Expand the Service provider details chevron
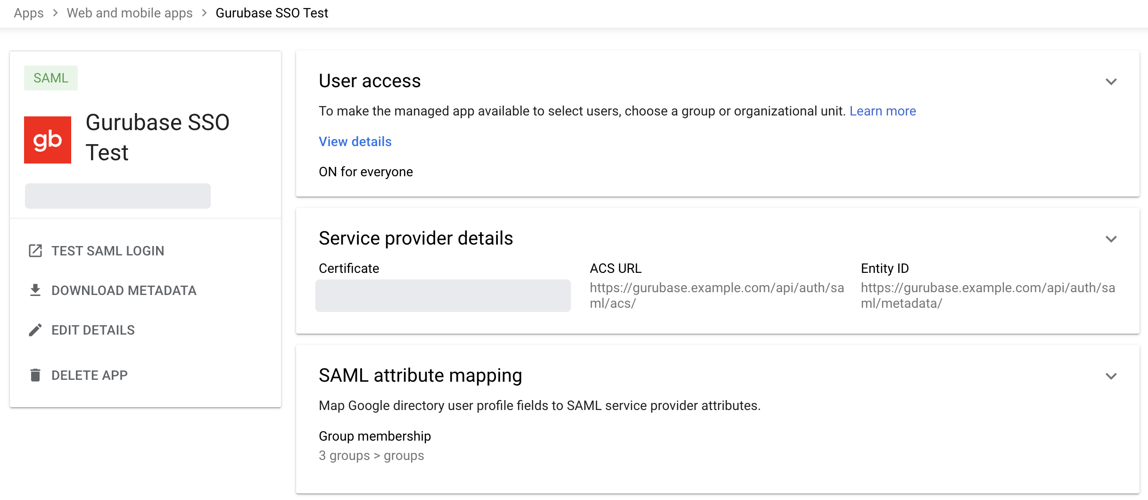Image resolution: width=1148 pixels, height=500 pixels. point(1111,239)
